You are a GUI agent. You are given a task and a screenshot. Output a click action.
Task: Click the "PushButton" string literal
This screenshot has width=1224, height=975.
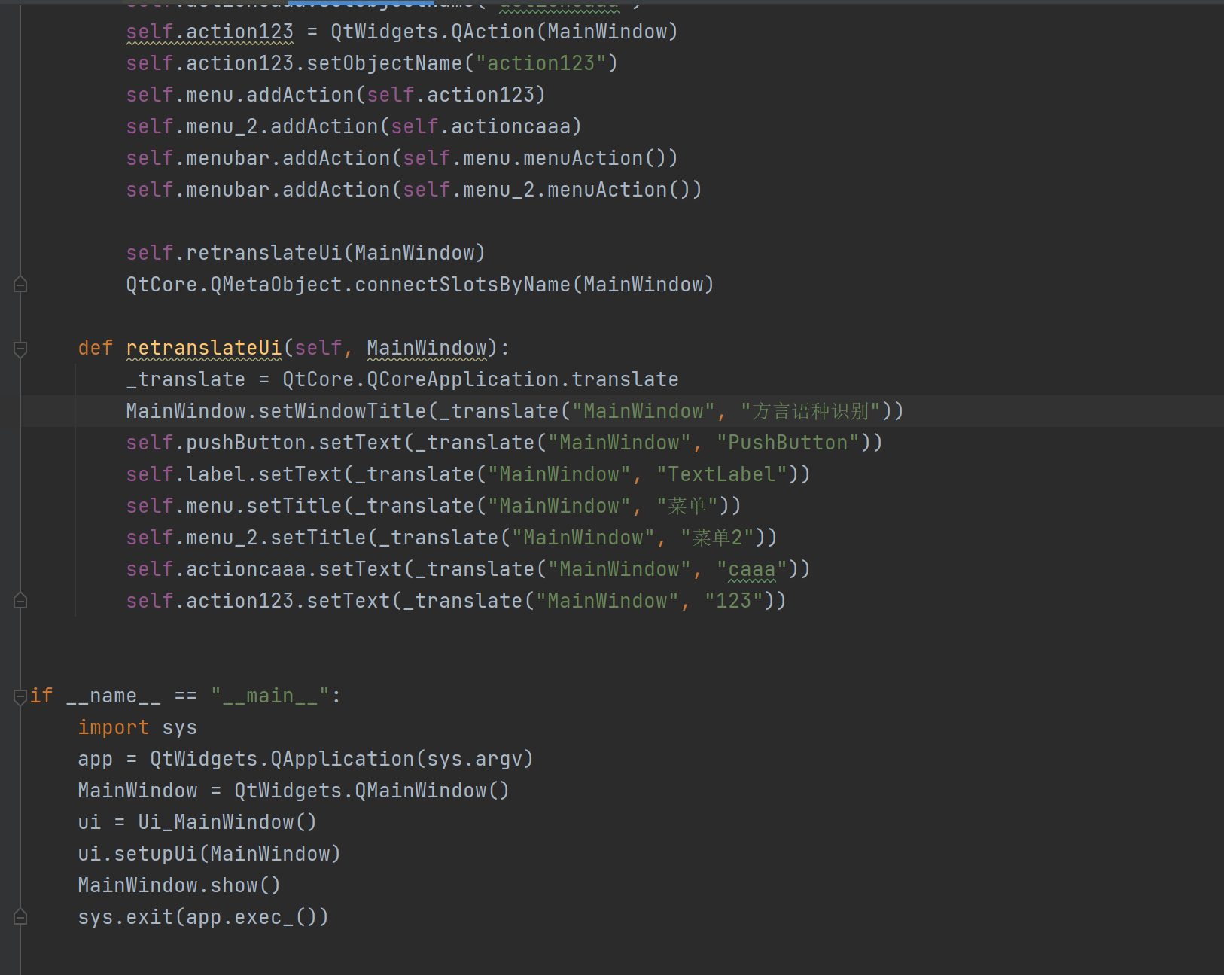(x=788, y=443)
